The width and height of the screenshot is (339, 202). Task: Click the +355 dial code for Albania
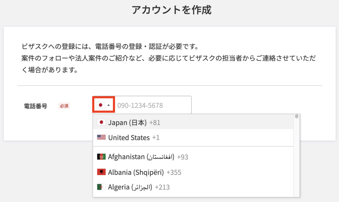click(x=174, y=173)
